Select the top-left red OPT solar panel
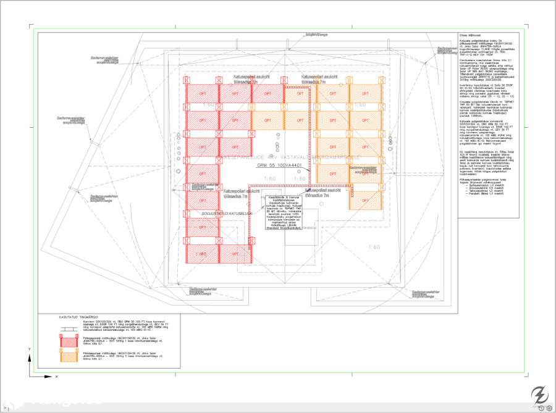This screenshot has height=413, width=556. click(203, 93)
